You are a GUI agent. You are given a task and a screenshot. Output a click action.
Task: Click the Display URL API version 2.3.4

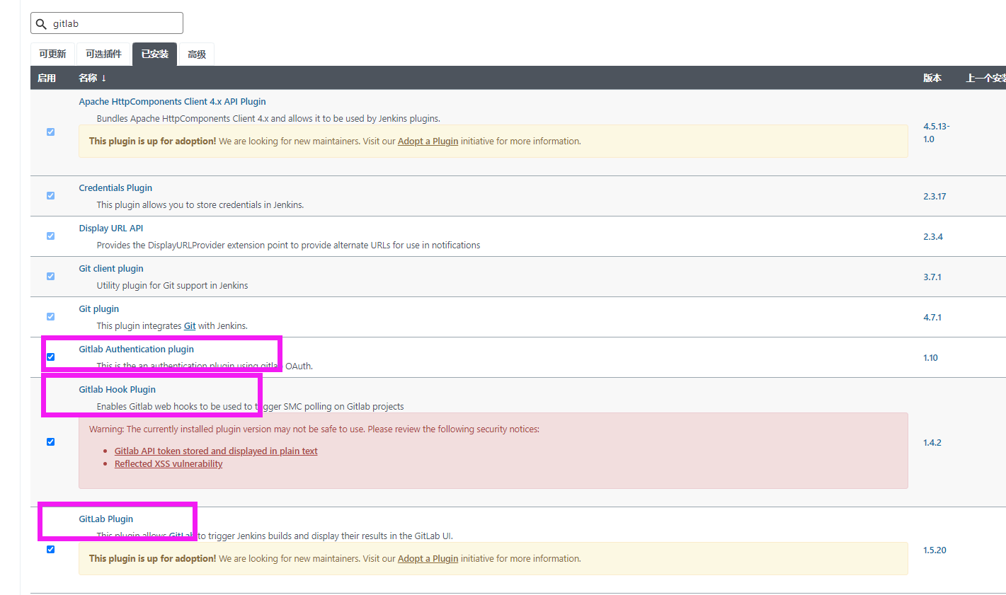pos(933,237)
